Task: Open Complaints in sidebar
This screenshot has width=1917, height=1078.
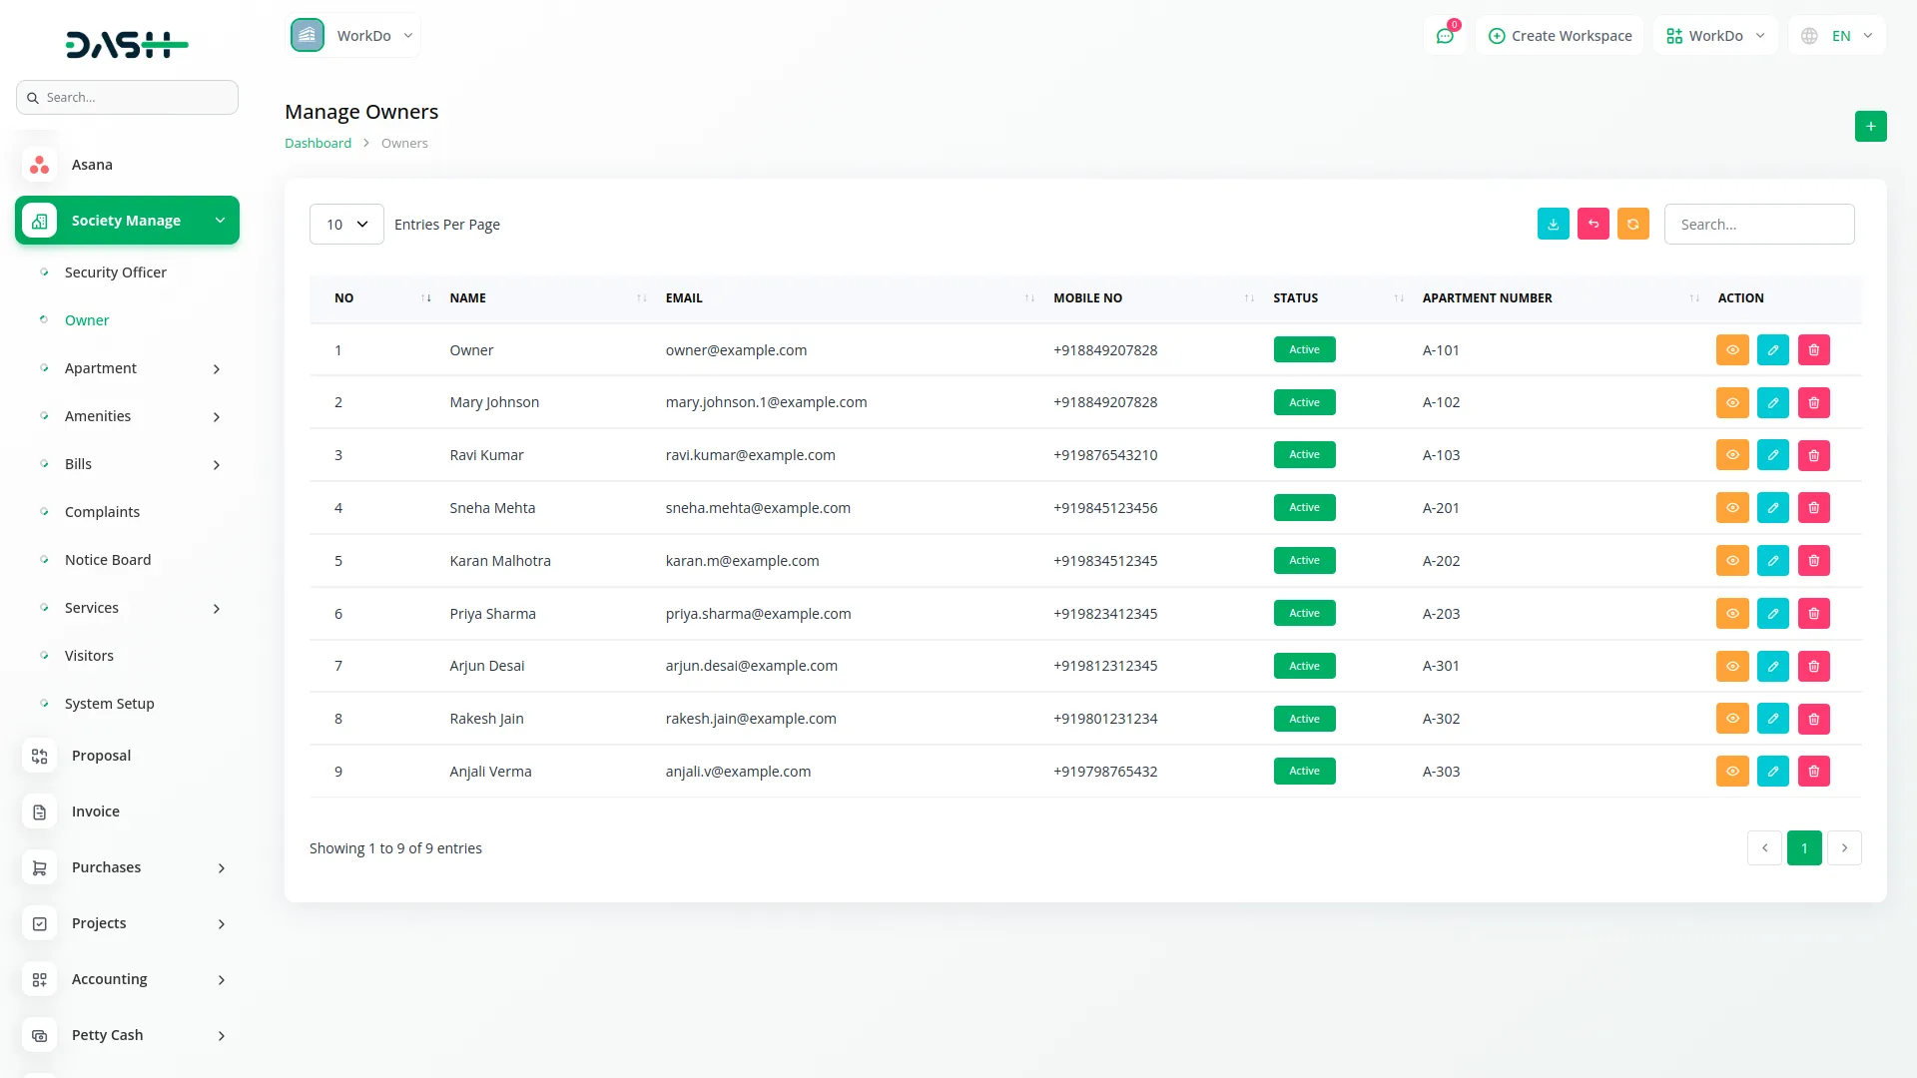Action: point(102,512)
